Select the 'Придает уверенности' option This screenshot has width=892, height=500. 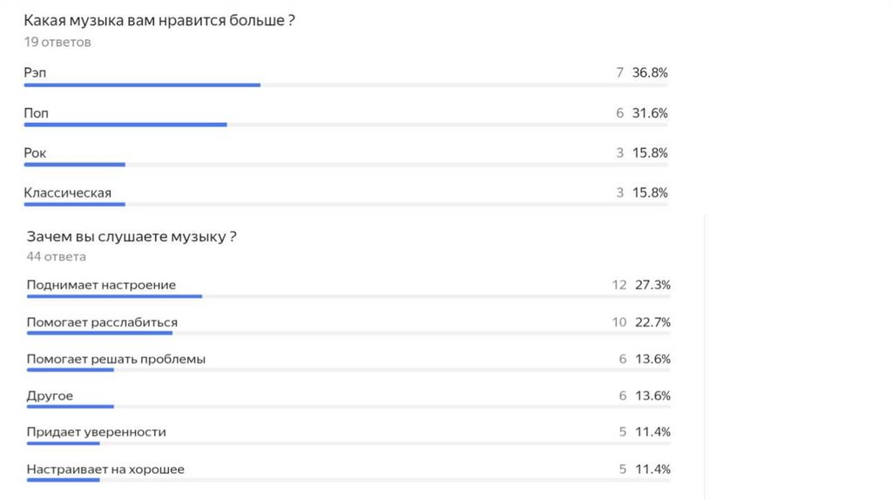coord(96,432)
